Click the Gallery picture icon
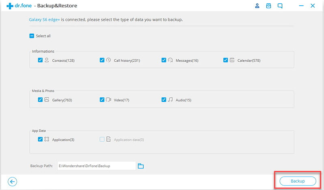Screen dimensions: 324x190 click(x=47, y=100)
